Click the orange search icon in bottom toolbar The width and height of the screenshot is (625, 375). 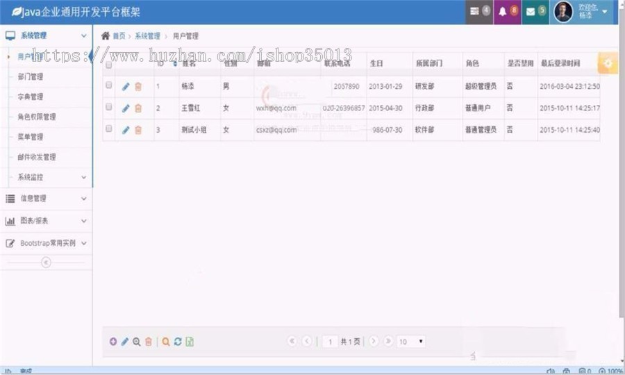[166, 342]
